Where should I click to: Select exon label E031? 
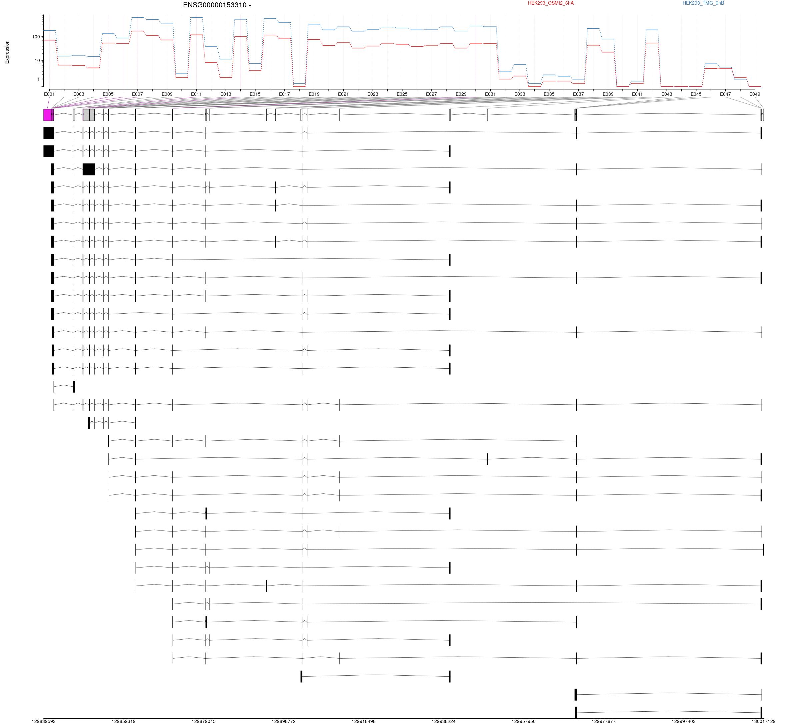(x=490, y=94)
